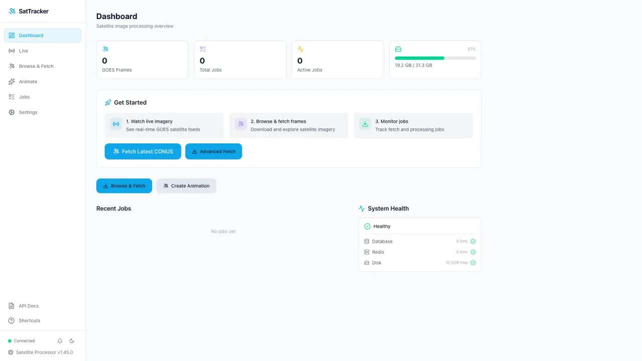The height and width of the screenshot is (361, 642).
Task: Click the storage usage progress bar
Action: coord(435,58)
